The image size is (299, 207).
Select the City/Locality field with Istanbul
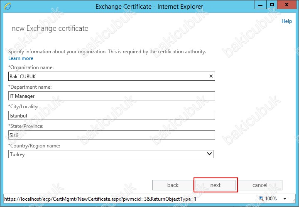[112, 115]
